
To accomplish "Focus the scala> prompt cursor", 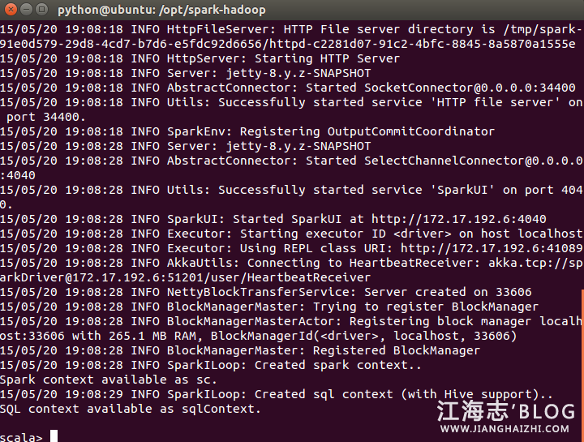I will click(x=54, y=437).
